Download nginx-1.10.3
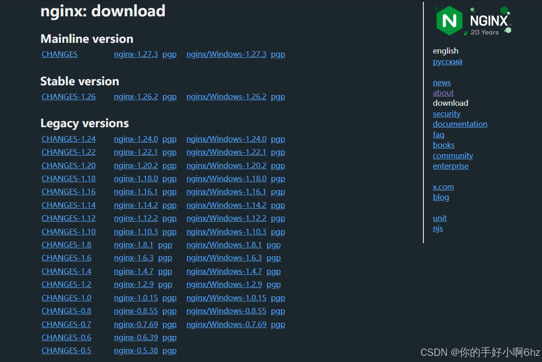 point(136,232)
